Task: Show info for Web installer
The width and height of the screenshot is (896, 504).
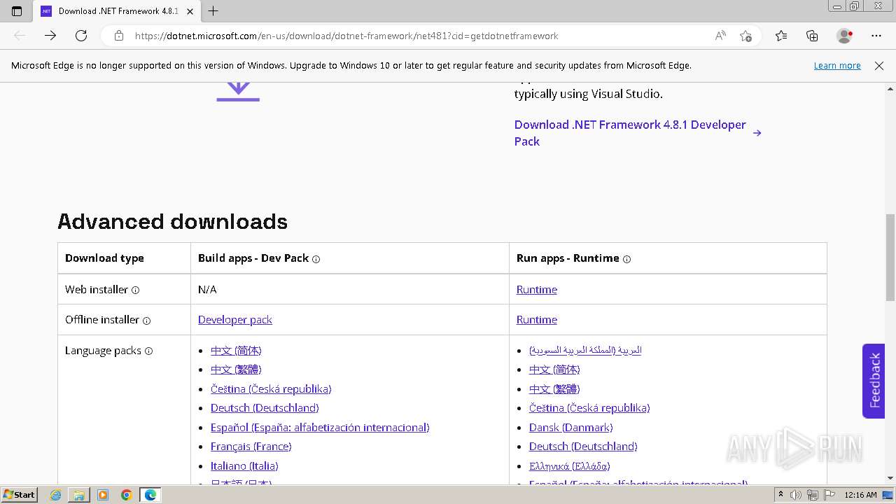Action: tap(135, 290)
